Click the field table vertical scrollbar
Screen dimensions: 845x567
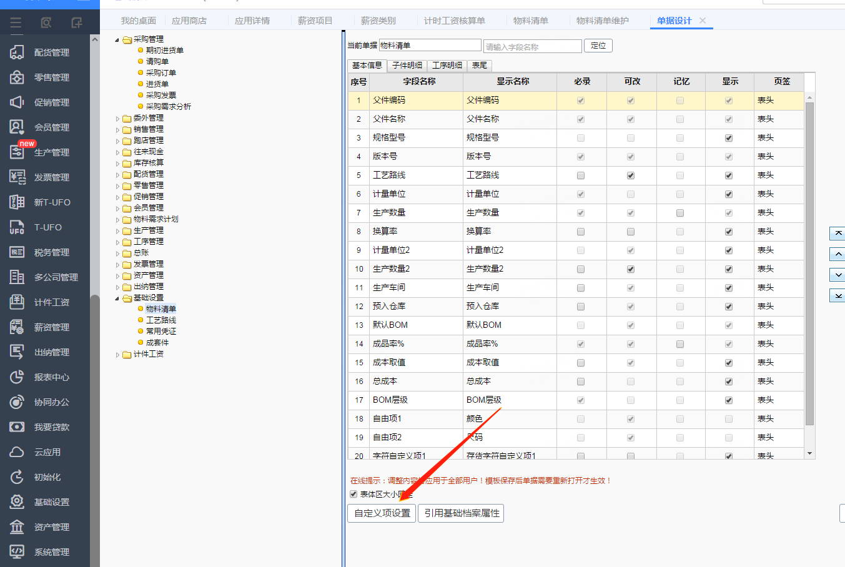[809, 264]
